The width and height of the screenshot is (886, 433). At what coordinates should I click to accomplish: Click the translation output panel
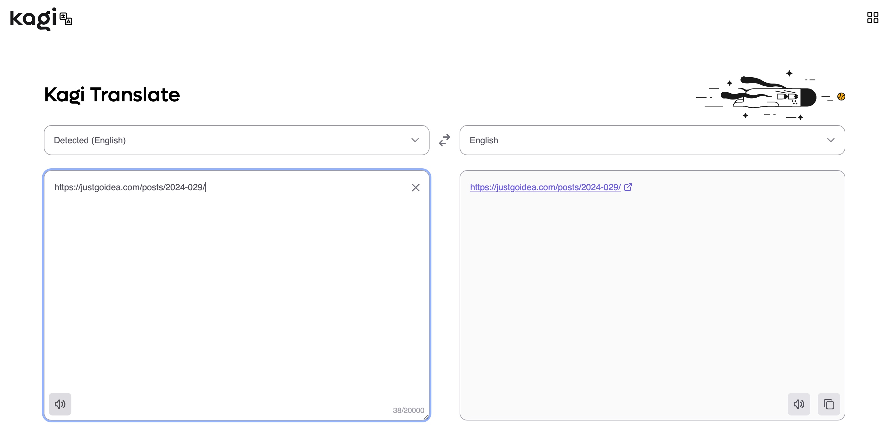[652, 295]
